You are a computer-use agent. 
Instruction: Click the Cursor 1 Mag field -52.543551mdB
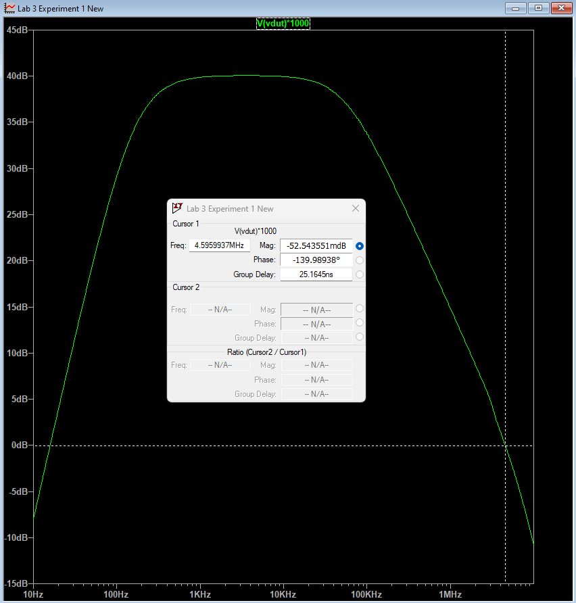click(316, 246)
